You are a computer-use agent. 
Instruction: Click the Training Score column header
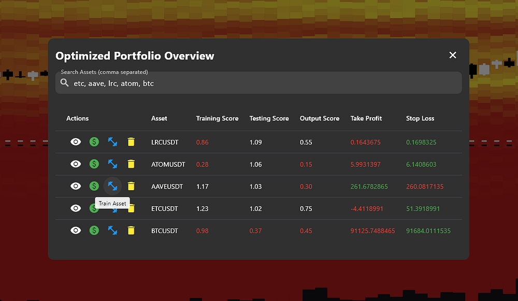click(217, 118)
